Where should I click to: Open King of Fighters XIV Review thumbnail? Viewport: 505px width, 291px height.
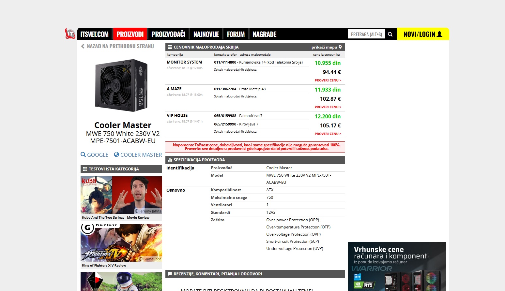121,243
